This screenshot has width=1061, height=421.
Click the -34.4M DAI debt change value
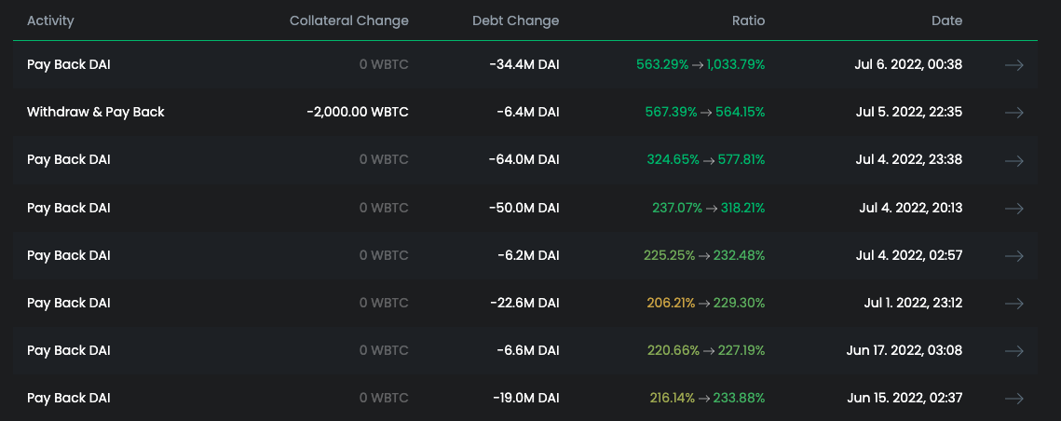[524, 65]
